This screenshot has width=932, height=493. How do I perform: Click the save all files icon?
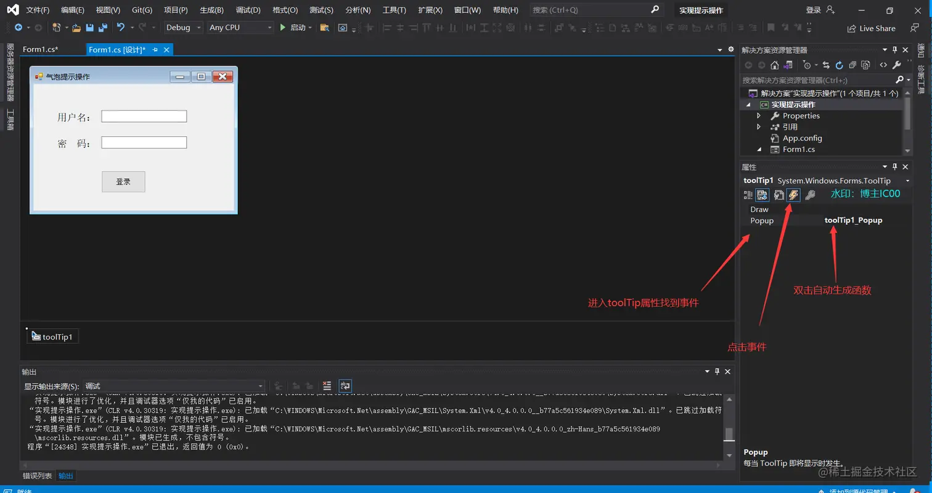103,28
